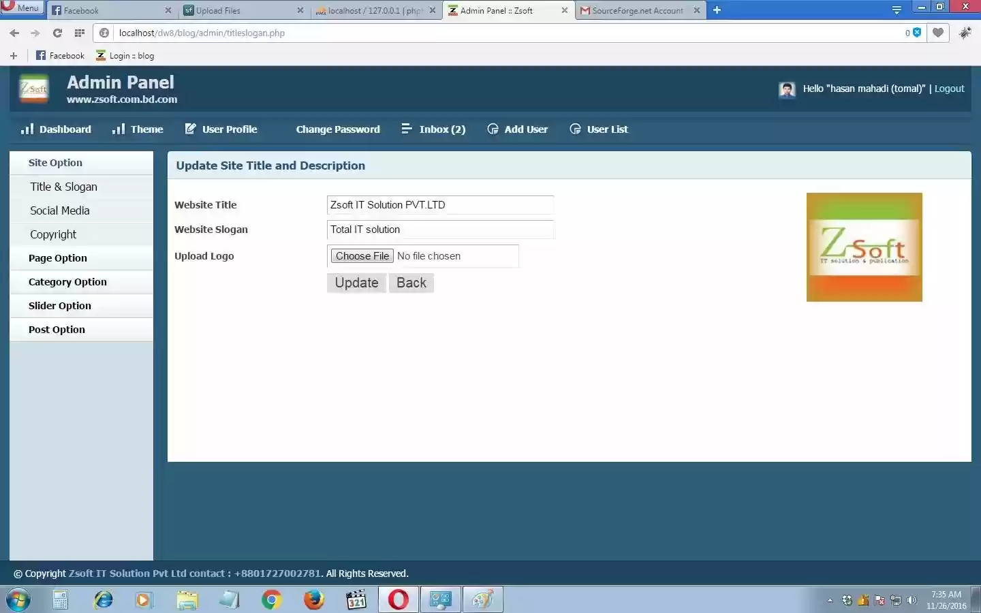The height and width of the screenshot is (613, 981).
Task: Click the Add User icon
Action: 493,129
